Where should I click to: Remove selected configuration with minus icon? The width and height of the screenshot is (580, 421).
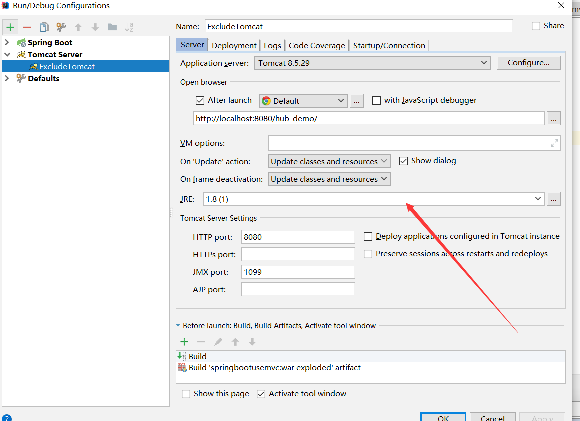pyautogui.click(x=27, y=27)
